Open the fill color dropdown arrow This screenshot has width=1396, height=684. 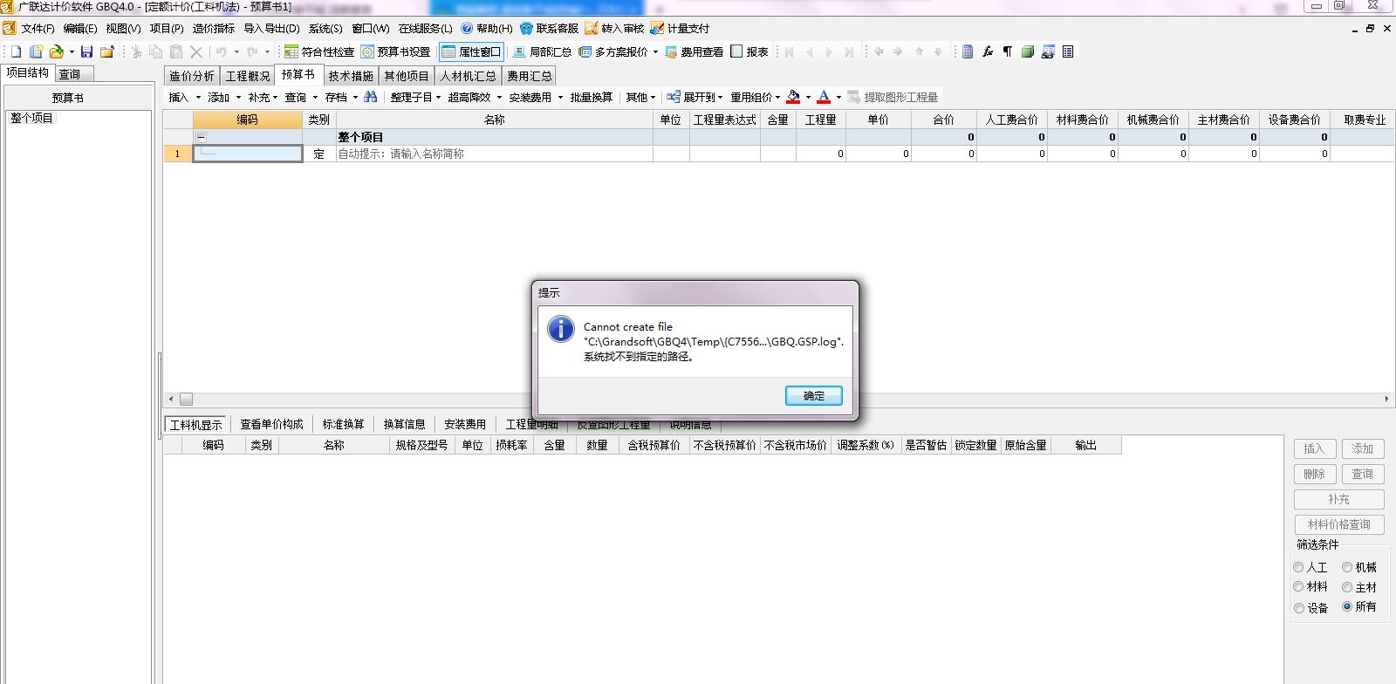coord(808,97)
